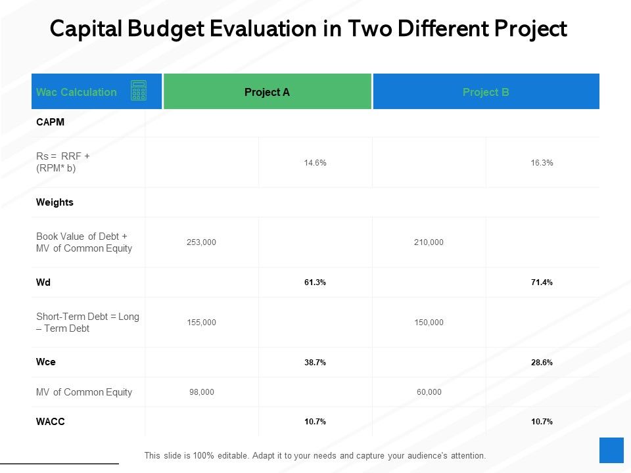Select the 38.7% Wce value
Viewport: 631px width, 473px height.
coord(315,363)
